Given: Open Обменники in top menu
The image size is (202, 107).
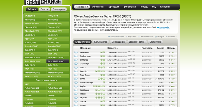Looking at the screenshot, I should coord(98,7).
